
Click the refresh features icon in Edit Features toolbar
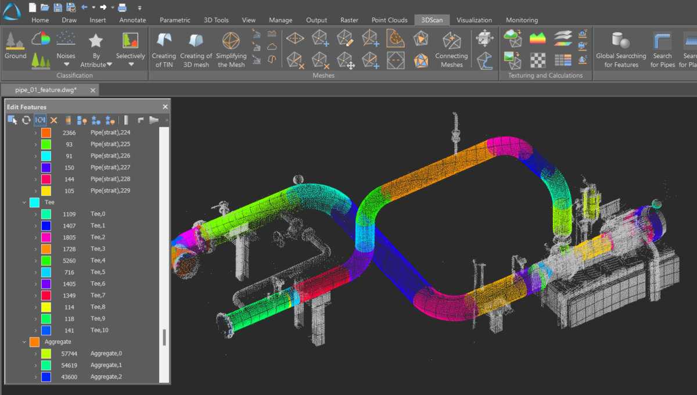coord(26,120)
